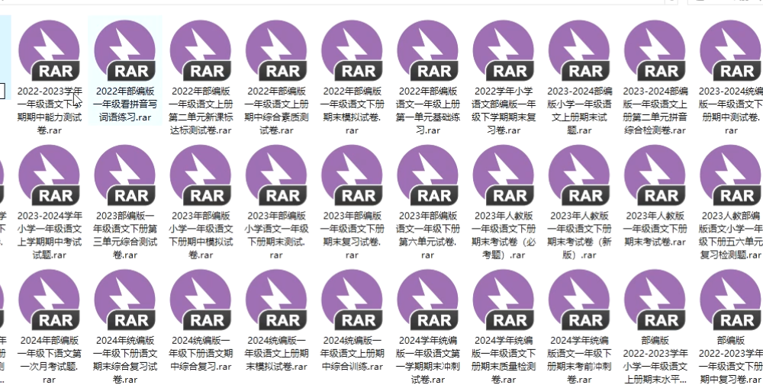763x385 pixels.
Task: Select 2024年部编版一年级下语文第一次月考试题.rar
Action: (x=49, y=300)
